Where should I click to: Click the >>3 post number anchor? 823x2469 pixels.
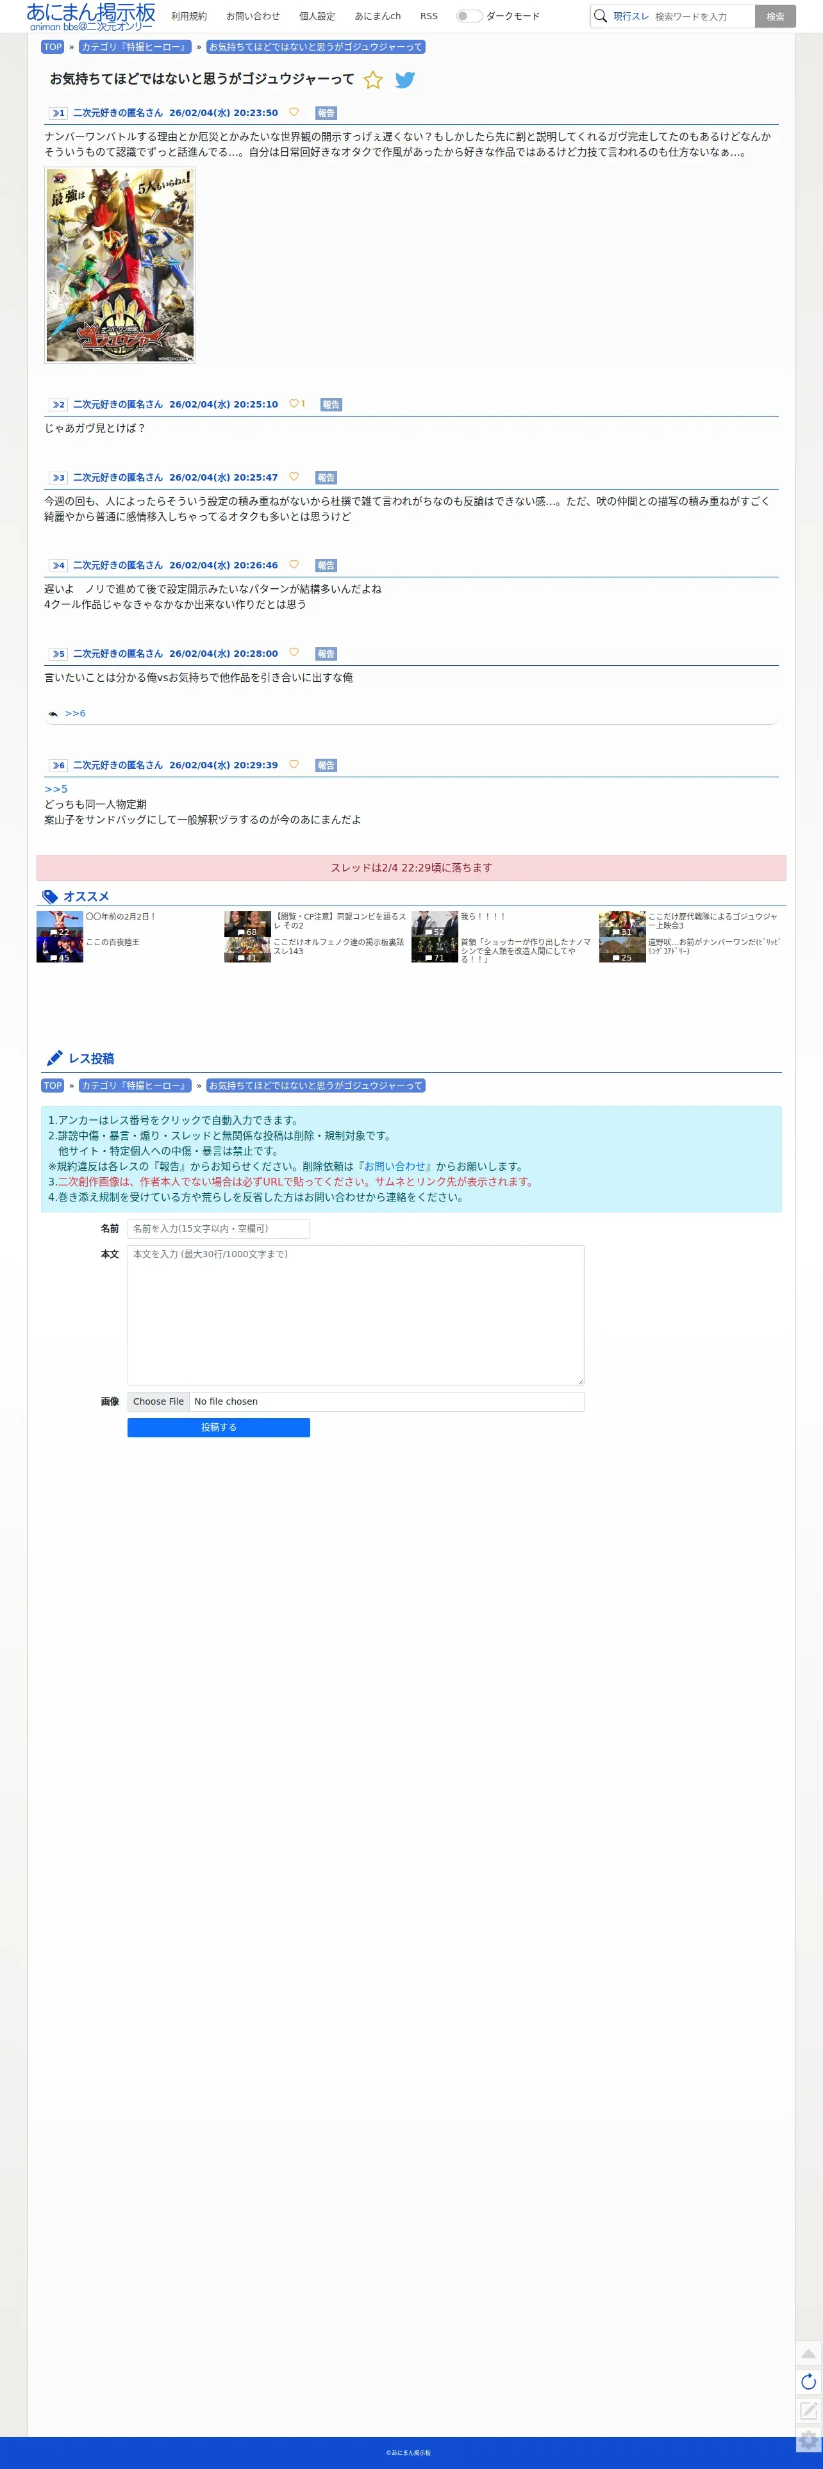pos(58,477)
